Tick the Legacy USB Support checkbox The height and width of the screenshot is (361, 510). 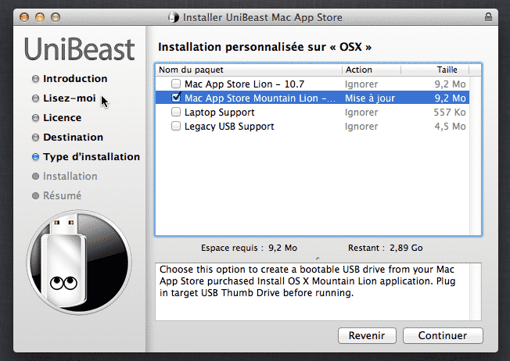coord(176,126)
